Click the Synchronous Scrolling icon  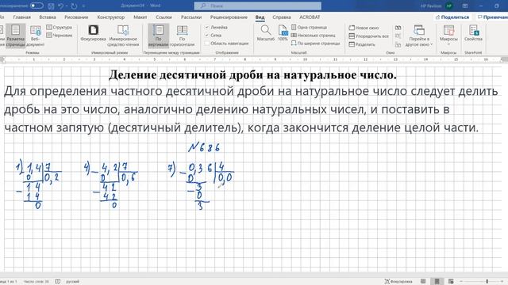398,36
